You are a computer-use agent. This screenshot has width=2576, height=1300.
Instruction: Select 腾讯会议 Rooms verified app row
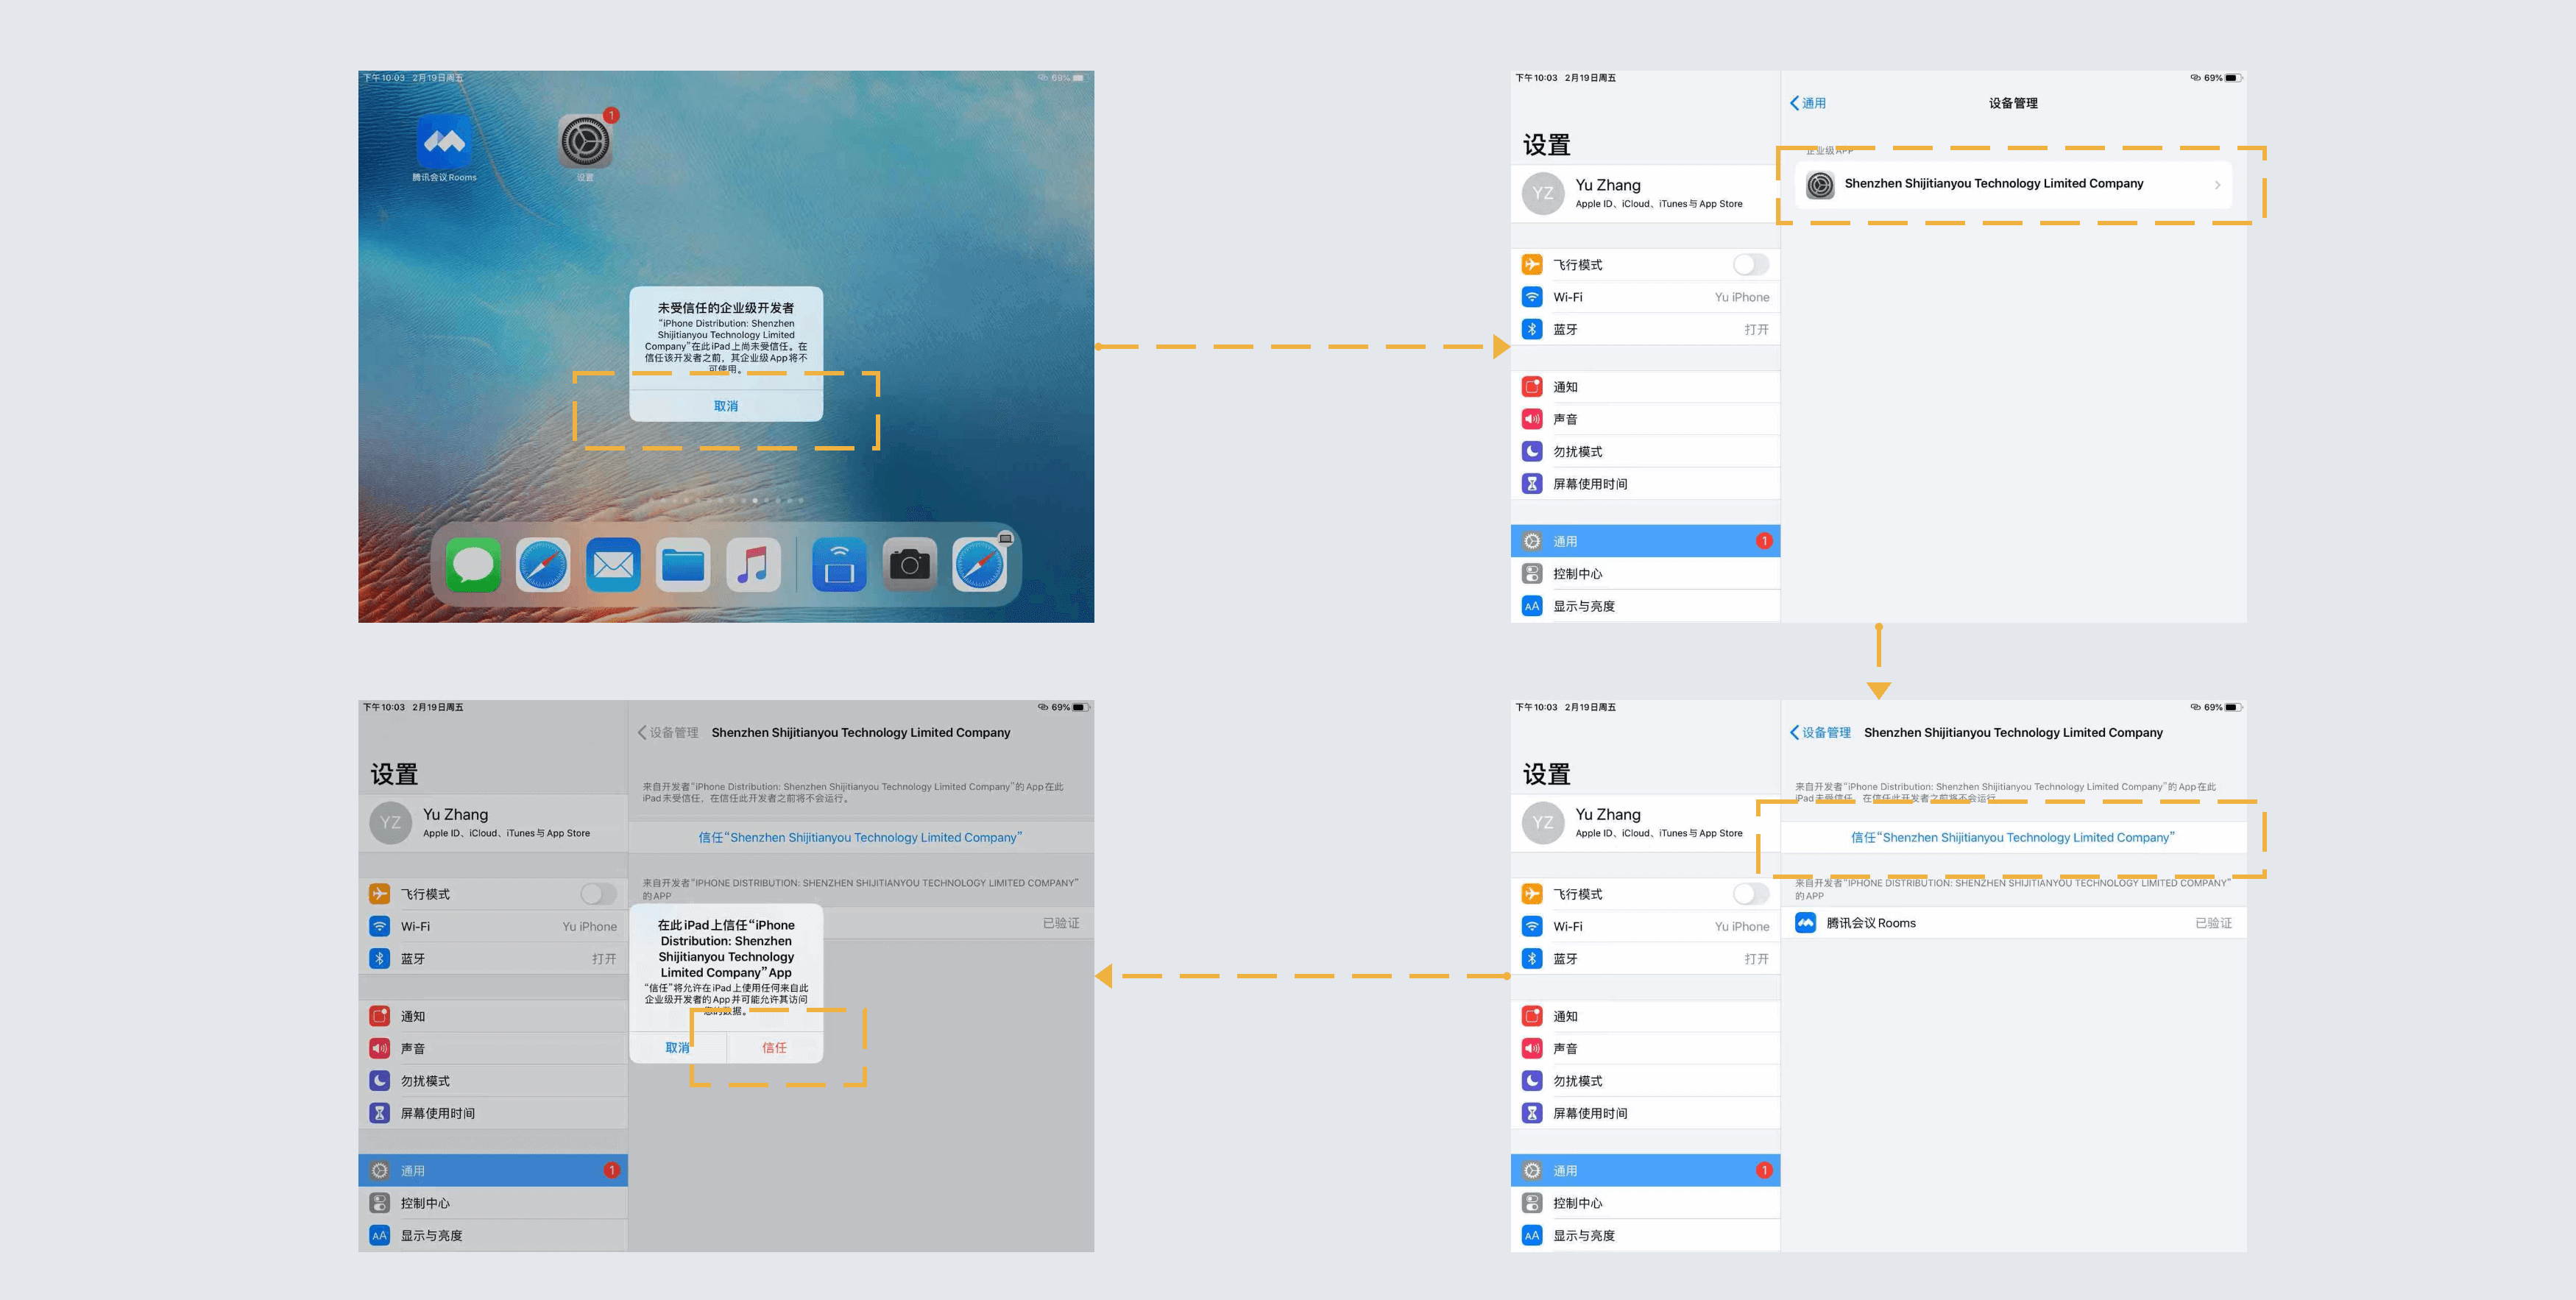point(2013,923)
